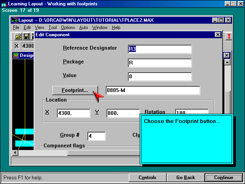Click the open file toolbar icon
The height and width of the screenshot is (184, 245).
coord(18,36)
